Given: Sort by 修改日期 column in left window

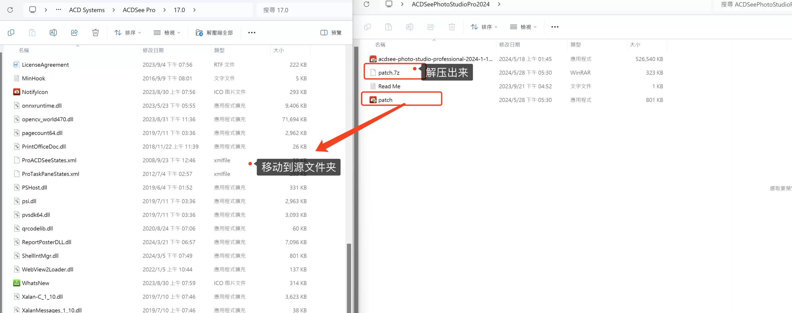Looking at the screenshot, I should [153, 50].
